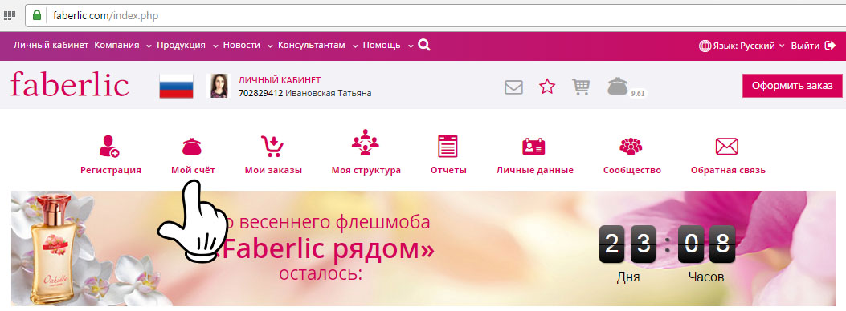The width and height of the screenshot is (846, 311).
Task: Click the Мой счёт label link
Action: (x=193, y=171)
